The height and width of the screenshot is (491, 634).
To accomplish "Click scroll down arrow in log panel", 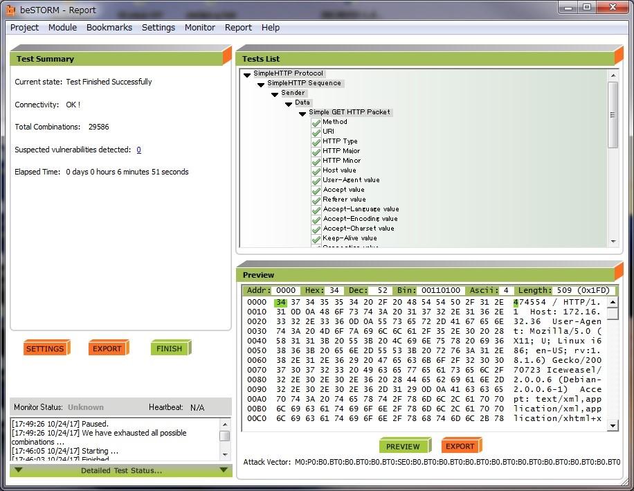I will pos(225,455).
